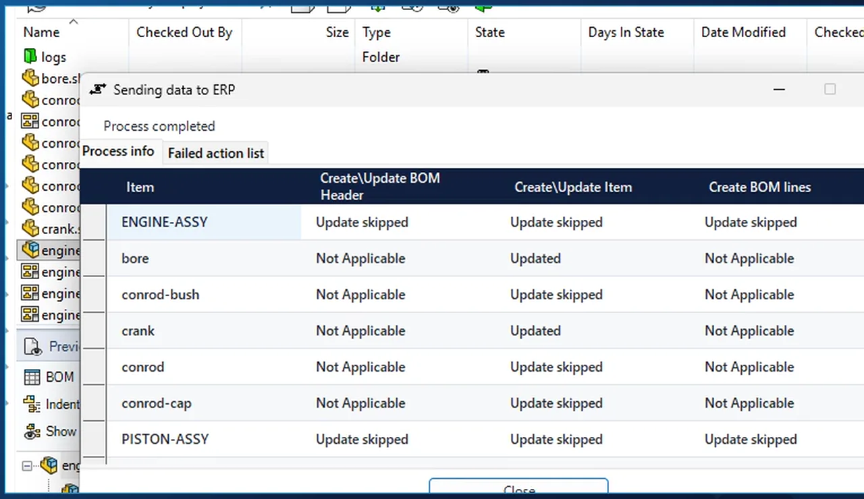Screen dimensions: 864x499
Task: Sort by the Checked Out By column
Action: (184, 32)
